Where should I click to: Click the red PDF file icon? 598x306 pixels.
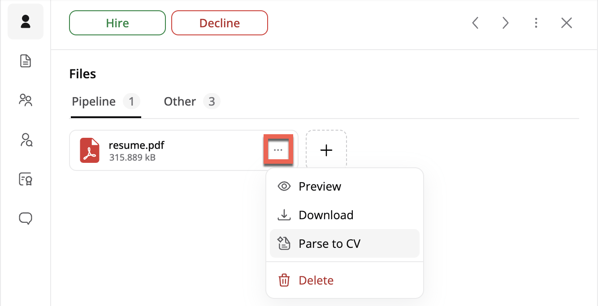click(90, 150)
